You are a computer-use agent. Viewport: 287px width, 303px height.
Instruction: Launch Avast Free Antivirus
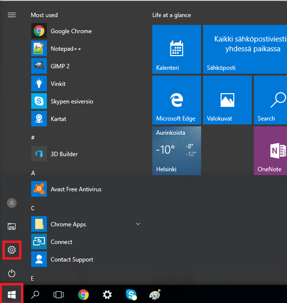click(86, 189)
